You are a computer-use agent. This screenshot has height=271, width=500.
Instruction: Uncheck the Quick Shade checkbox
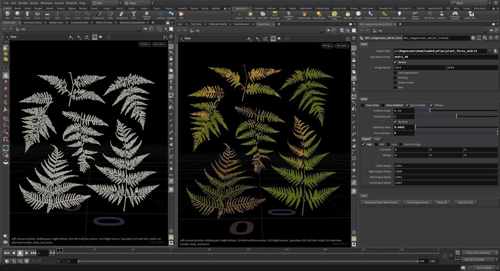[x=407, y=105]
